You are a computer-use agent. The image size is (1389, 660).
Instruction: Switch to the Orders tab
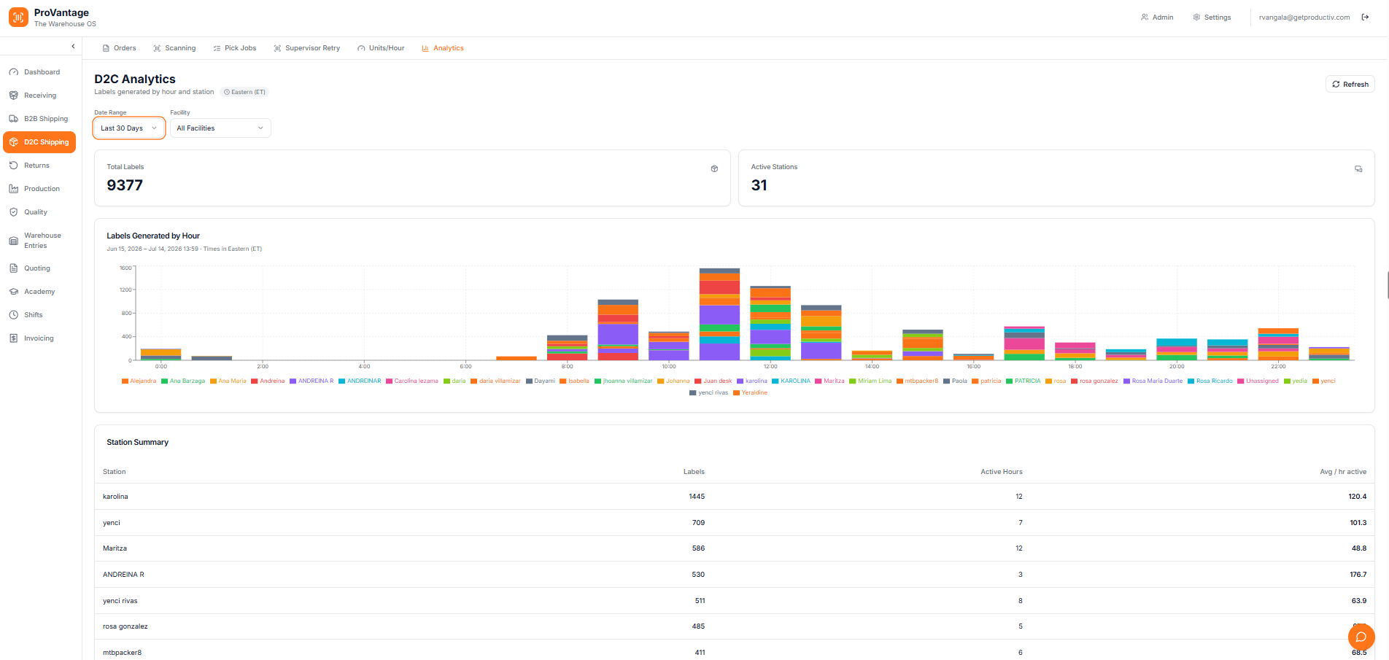click(x=119, y=48)
